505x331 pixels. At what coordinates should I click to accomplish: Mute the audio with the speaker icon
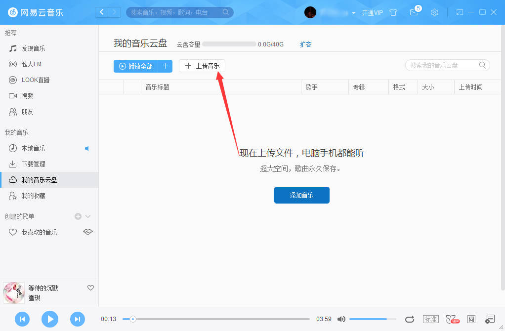pyautogui.click(x=341, y=319)
